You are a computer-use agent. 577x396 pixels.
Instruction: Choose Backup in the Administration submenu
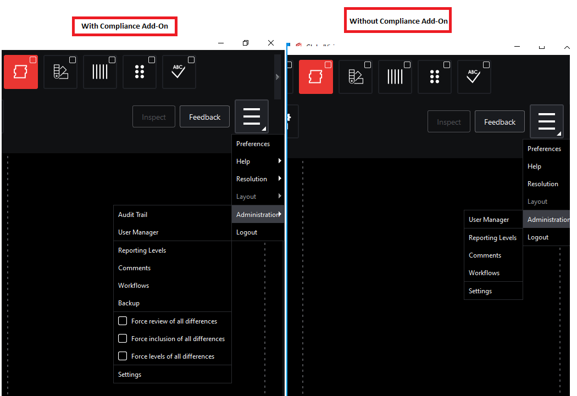coord(129,303)
